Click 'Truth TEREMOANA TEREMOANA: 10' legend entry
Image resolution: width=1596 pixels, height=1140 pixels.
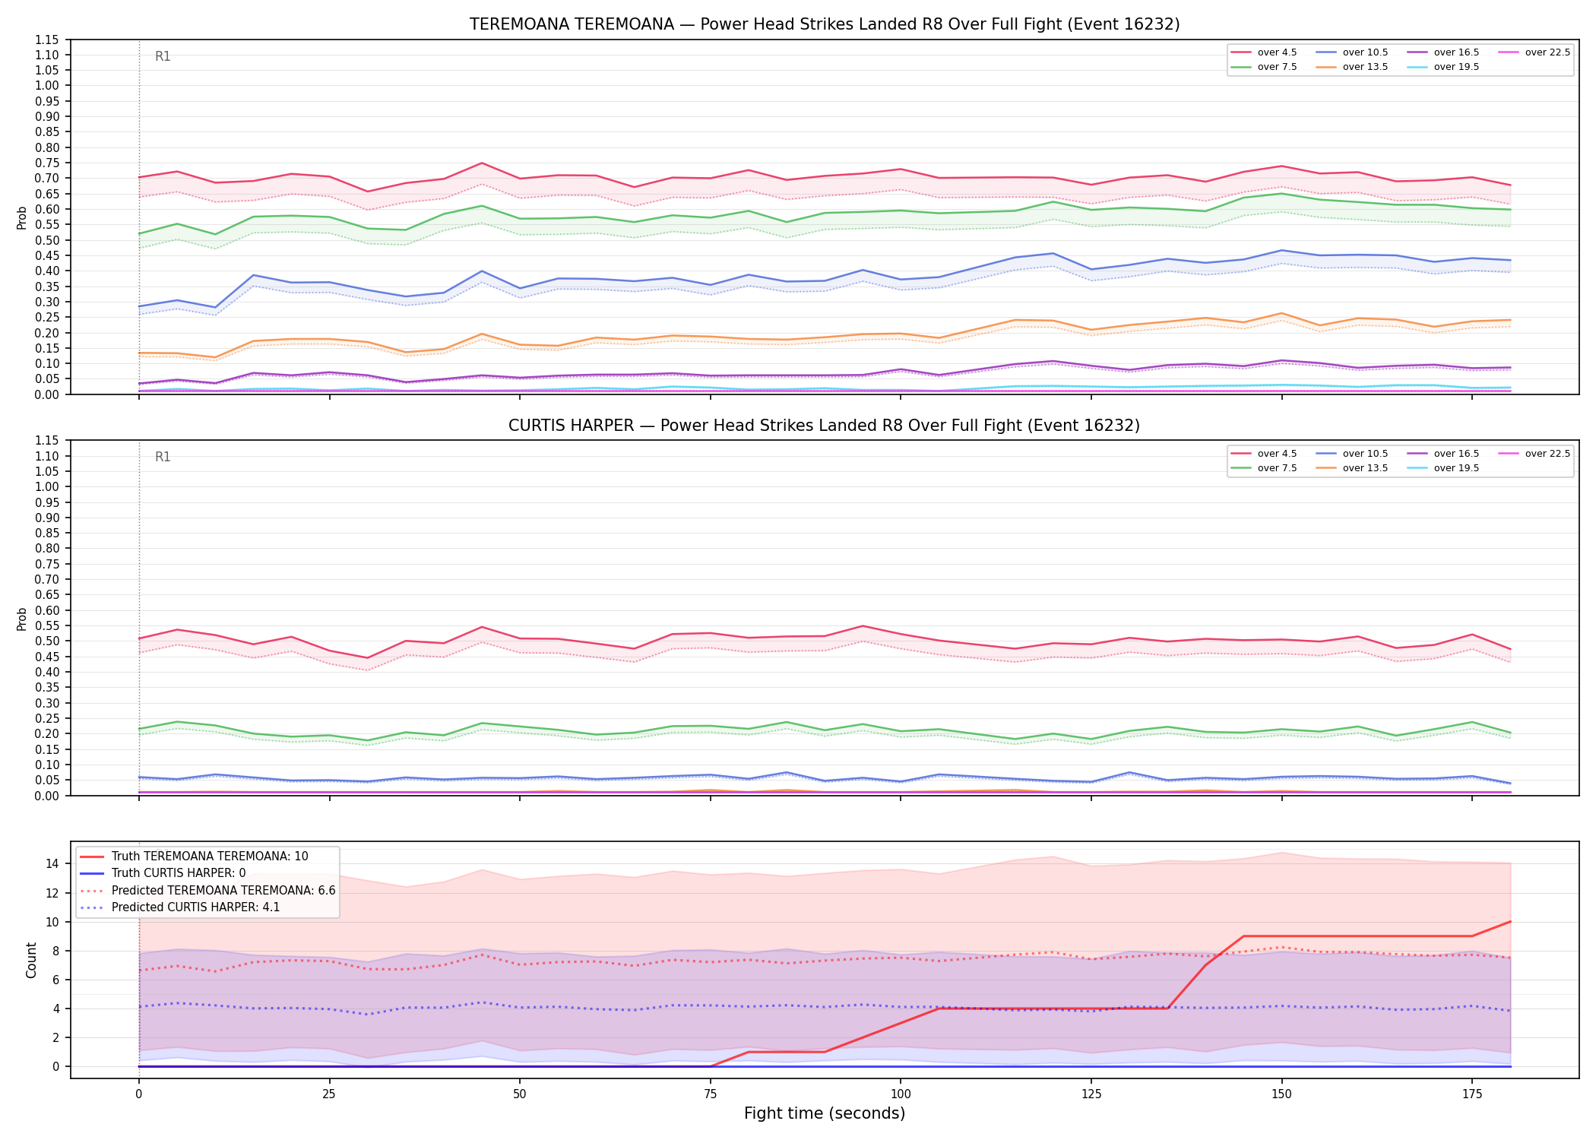pyautogui.click(x=194, y=857)
